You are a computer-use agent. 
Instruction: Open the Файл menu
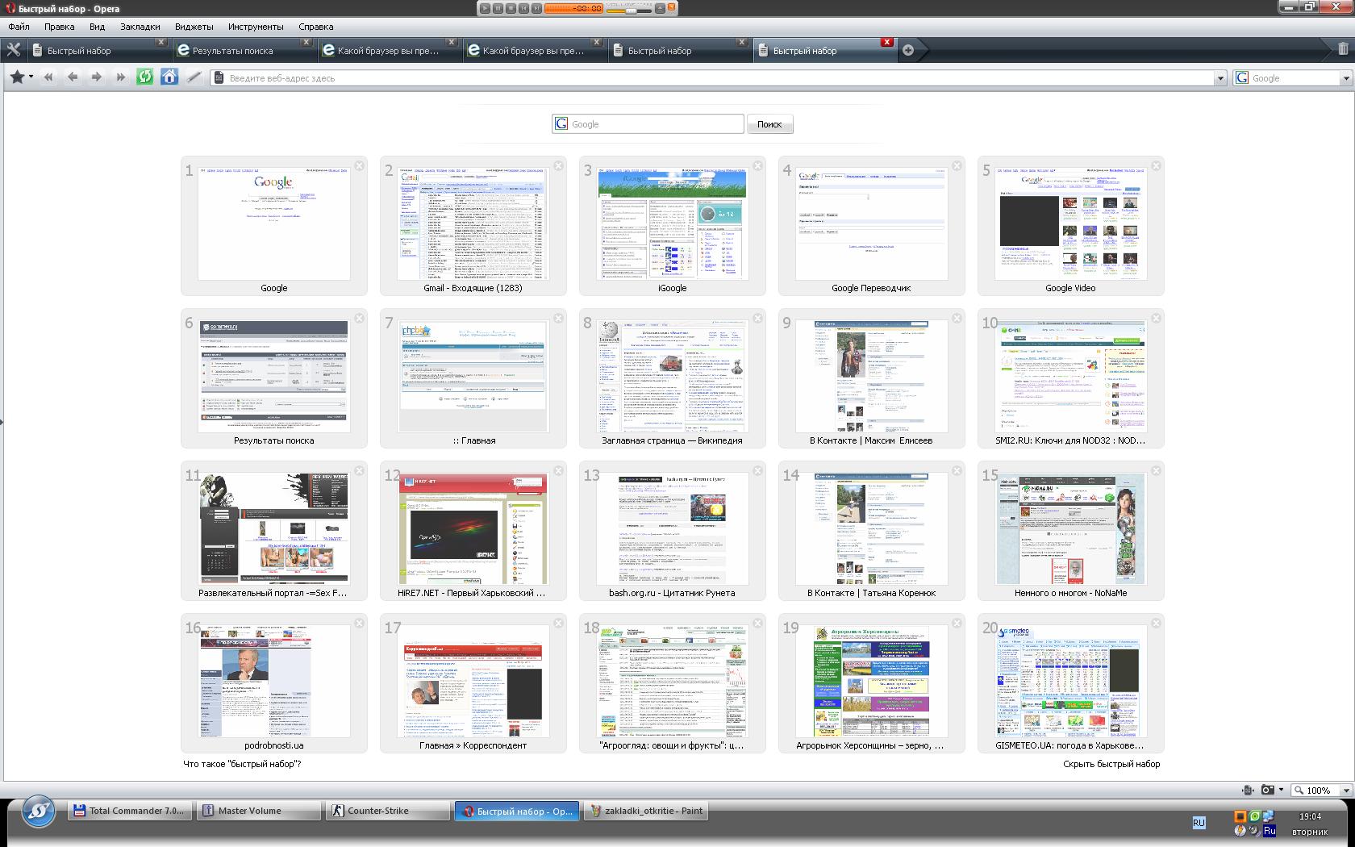click(x=19, y=27)
